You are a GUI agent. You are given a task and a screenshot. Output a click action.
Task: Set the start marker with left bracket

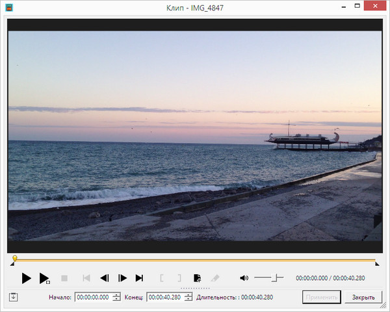point(162,278)
